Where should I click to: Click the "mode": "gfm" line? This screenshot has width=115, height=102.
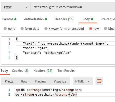36,48
